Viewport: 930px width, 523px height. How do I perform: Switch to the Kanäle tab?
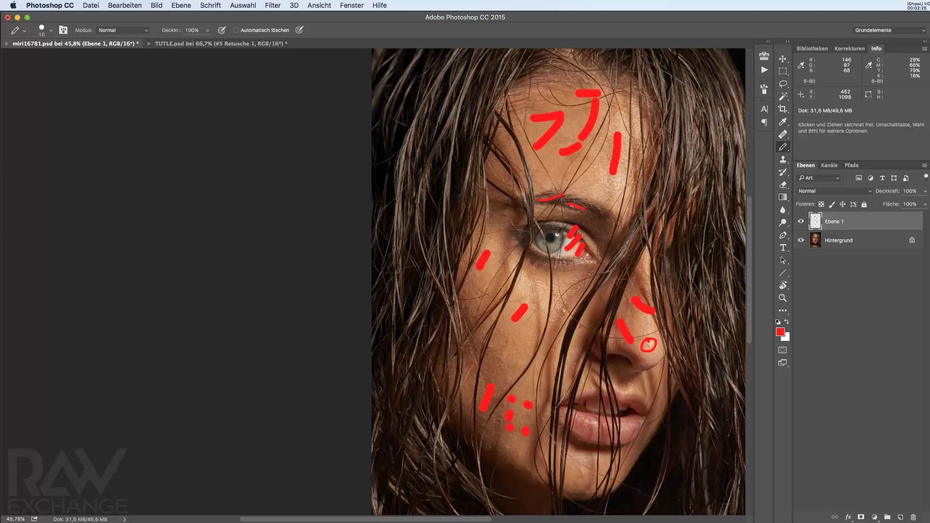(829, 165)
